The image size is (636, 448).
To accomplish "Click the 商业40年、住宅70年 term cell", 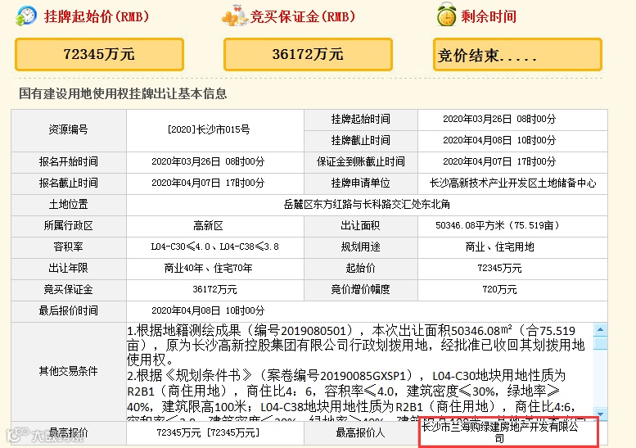I will point(215,269).
